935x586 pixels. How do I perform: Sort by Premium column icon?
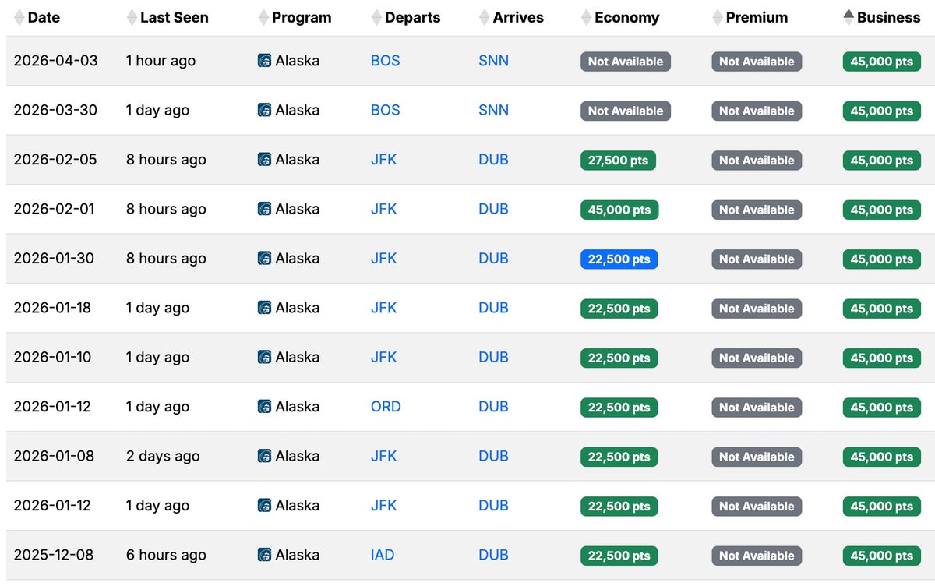(718, 18)
